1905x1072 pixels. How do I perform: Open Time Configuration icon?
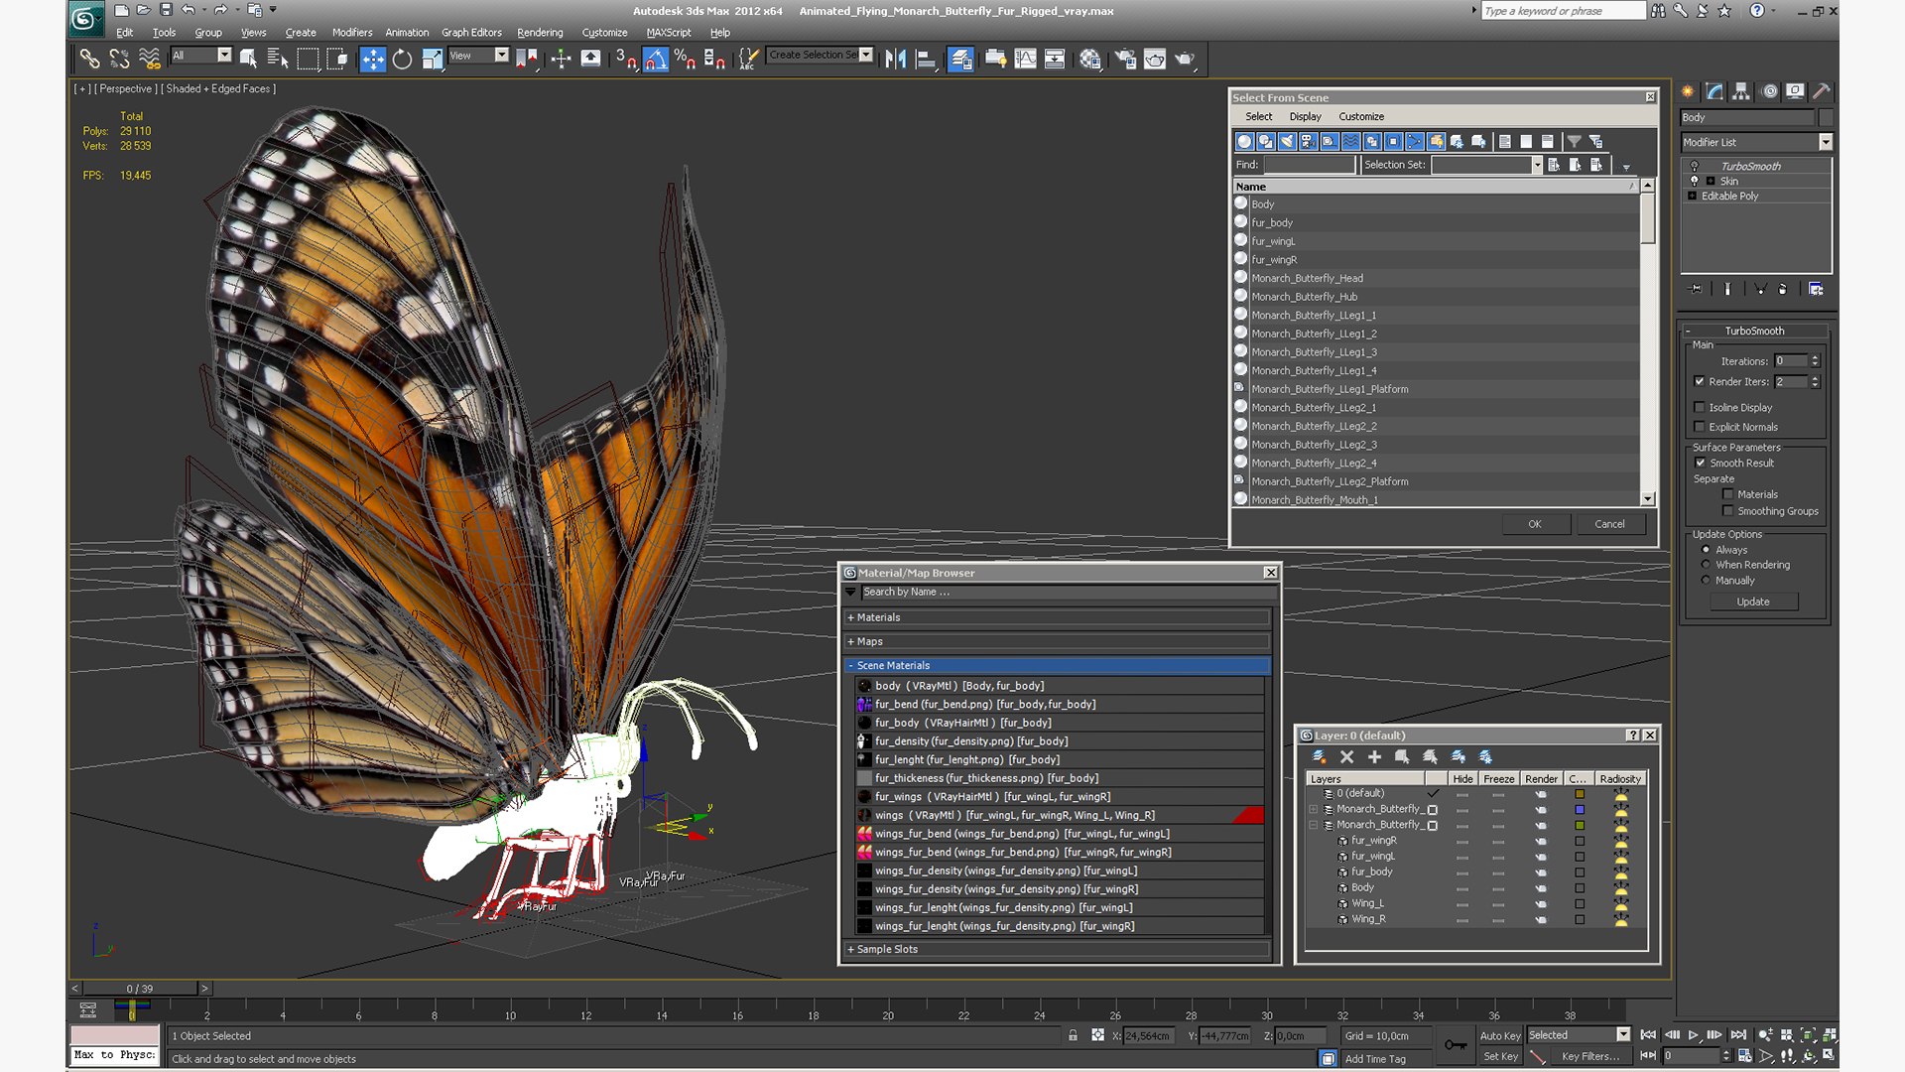1745,1056
